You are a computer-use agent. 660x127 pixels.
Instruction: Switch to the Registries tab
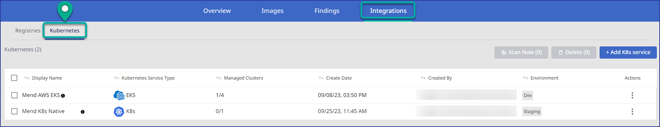pyautogui.click(x=28, y=31)
